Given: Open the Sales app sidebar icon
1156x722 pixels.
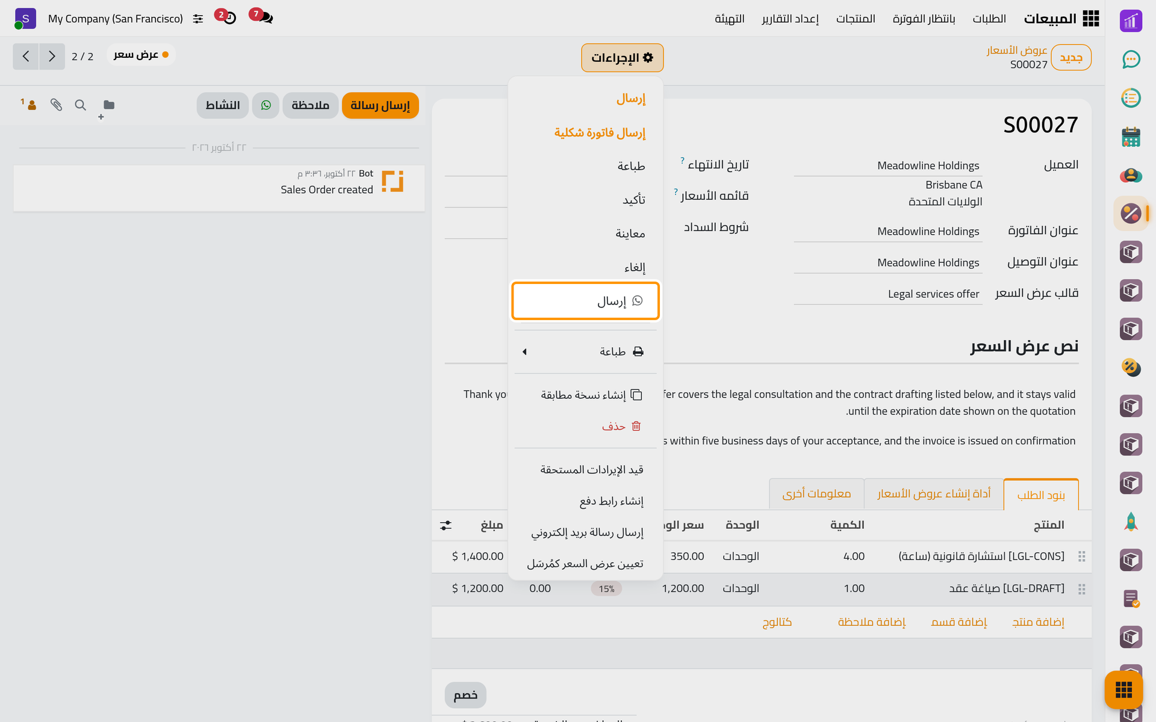Looking at the screenshot, I should [1131, 214].
